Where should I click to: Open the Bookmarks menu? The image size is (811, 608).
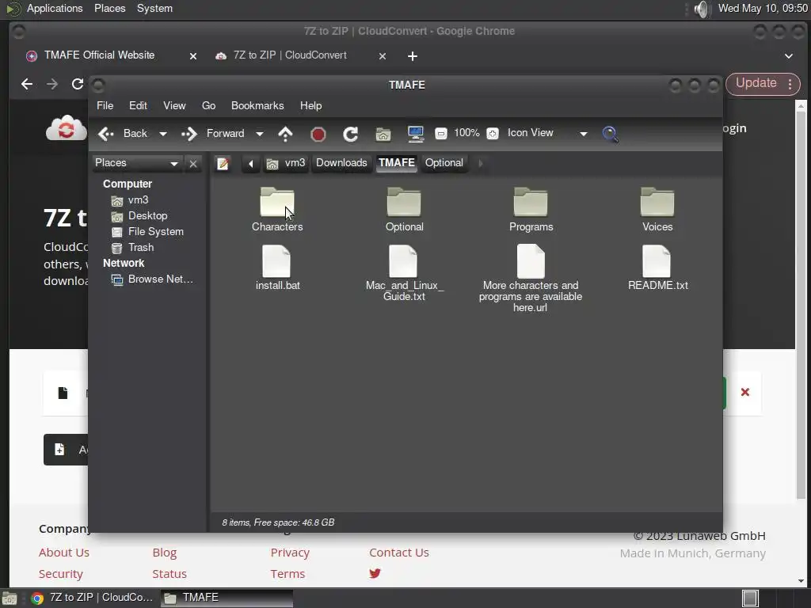click(257, 105)
